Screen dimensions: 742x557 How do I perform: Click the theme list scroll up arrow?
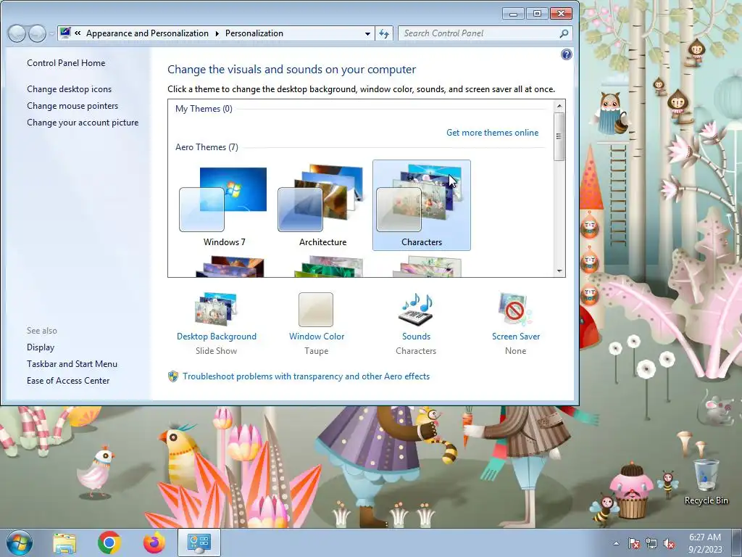coord(559,106)
